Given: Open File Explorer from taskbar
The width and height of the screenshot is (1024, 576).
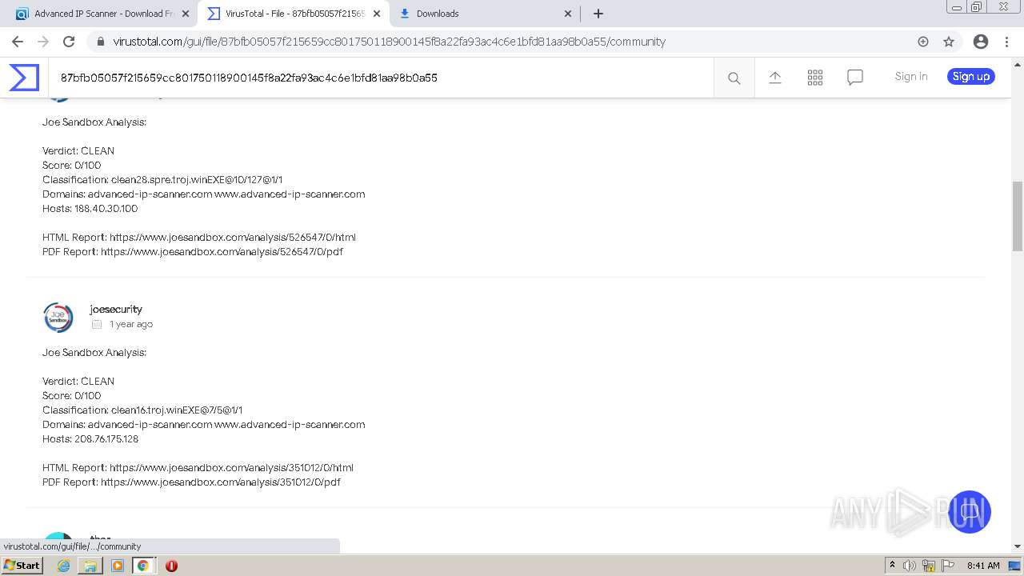Looking at the screenshot, I should [x=90, y=566].
